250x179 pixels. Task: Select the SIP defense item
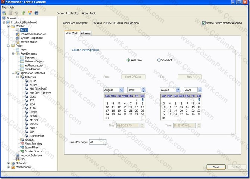point(32,132)
